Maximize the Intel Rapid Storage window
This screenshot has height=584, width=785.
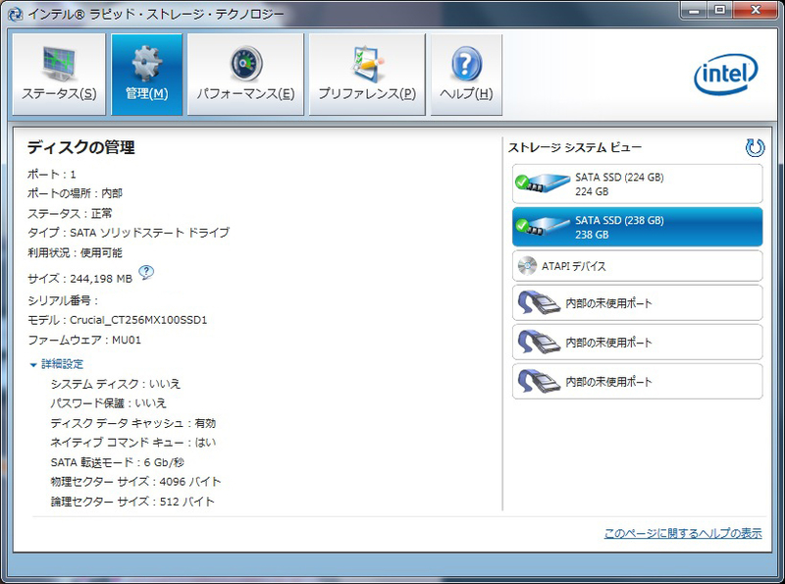(x=719, y=10)
